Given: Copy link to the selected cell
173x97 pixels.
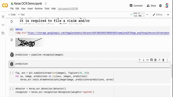Looking at the screenshot, I should tap(148, 60).
